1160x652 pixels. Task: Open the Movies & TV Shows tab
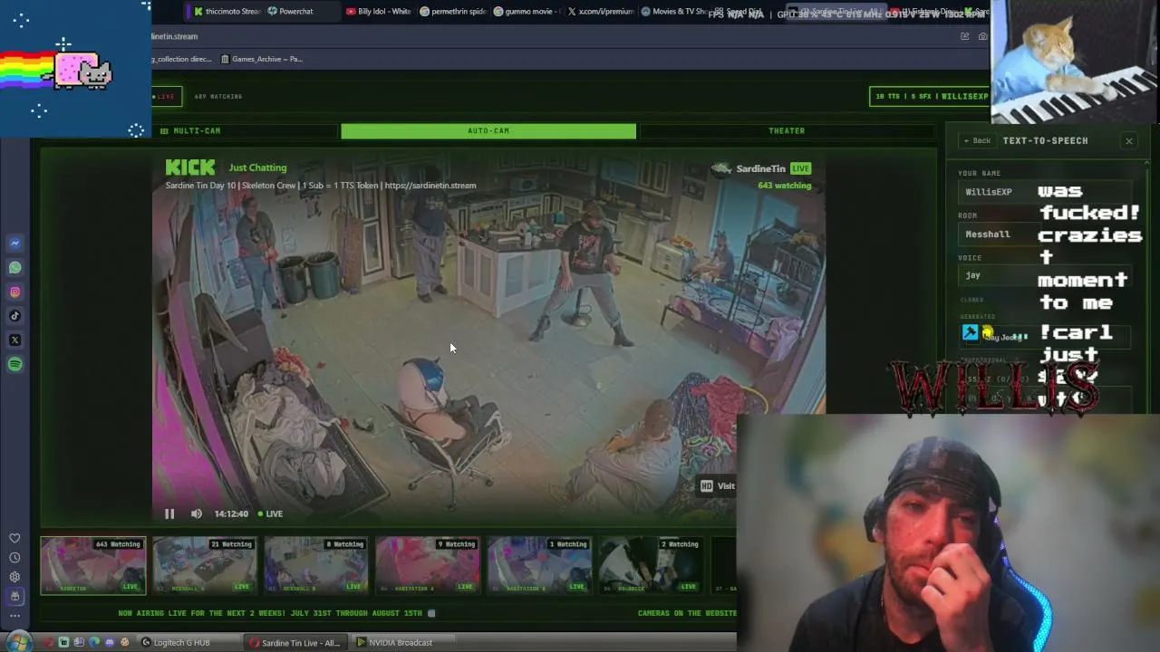point(674,11)
